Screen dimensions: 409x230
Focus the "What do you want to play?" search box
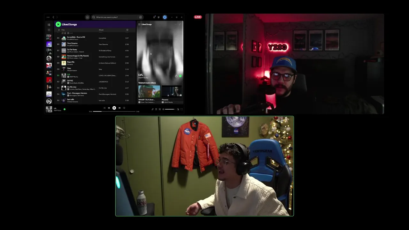pyautogui.click(x=117, y=17)
